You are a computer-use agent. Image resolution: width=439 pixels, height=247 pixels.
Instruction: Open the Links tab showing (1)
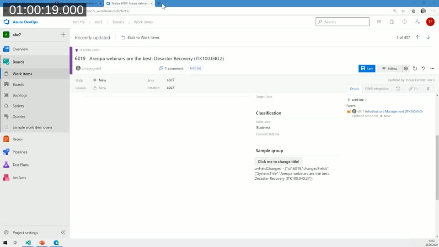coord(413,88)
